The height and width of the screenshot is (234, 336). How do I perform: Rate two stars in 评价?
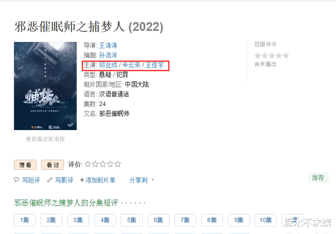(x=96, y=164)
